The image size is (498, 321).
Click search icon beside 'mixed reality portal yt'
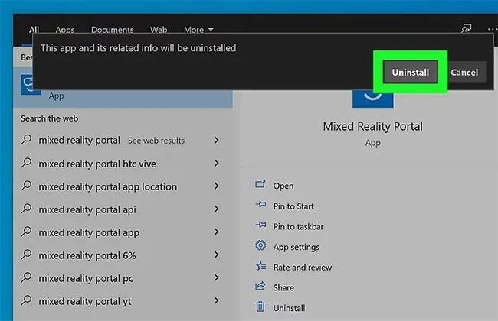pyautogui.click(x=26, y=300)
